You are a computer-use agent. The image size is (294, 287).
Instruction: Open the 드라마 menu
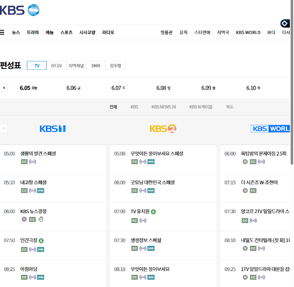click(33, 32)
